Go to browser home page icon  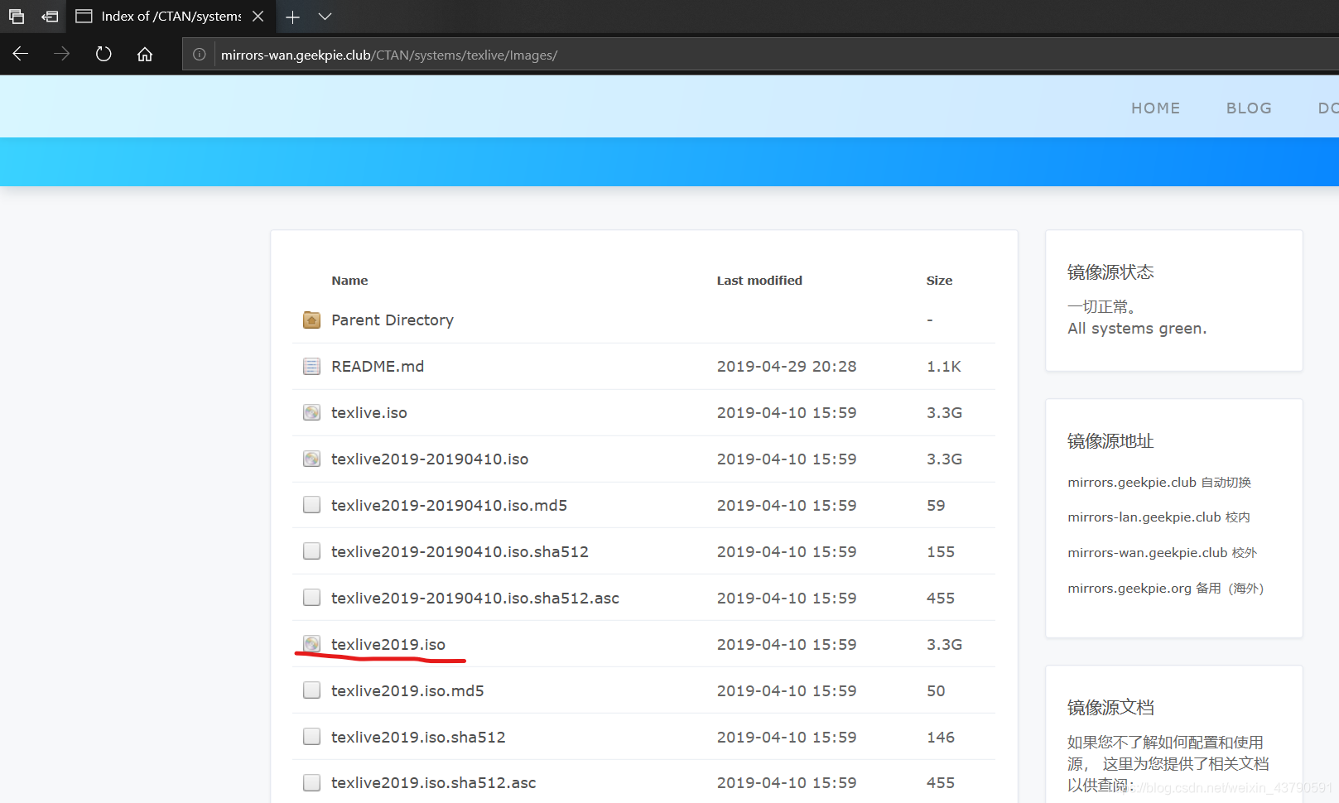coord(145,54)
